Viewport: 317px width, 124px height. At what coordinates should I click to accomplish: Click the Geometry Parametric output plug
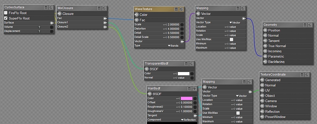point(265,56)
